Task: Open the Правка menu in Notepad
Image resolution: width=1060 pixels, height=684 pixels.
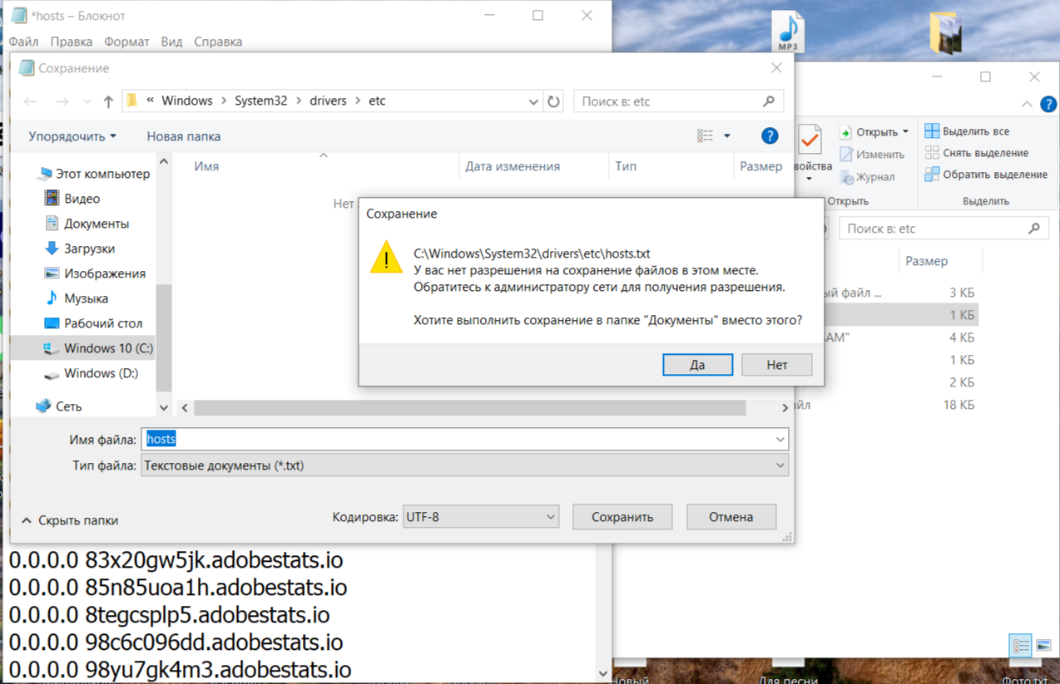Action: [x=71, y=42]
